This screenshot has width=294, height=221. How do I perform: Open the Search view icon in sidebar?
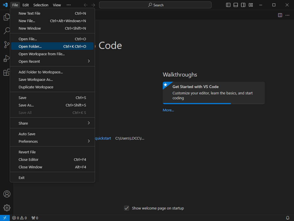(7, 31)
